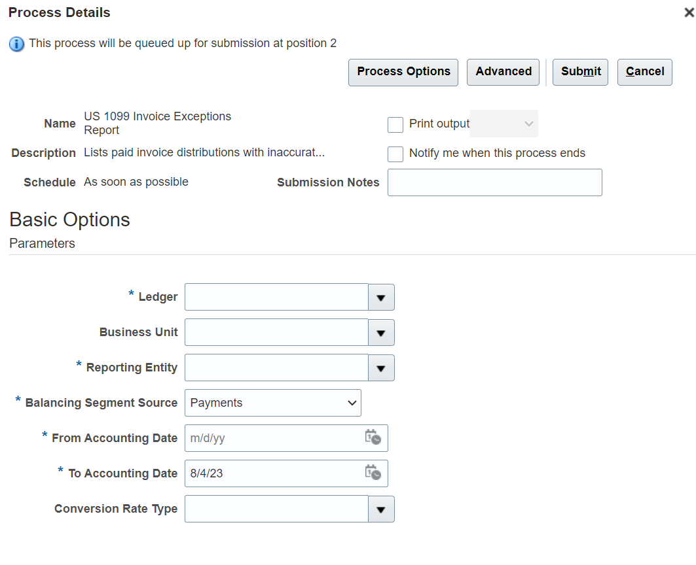
Task: Click into the Ledger text field
Action: pos(276,297)
